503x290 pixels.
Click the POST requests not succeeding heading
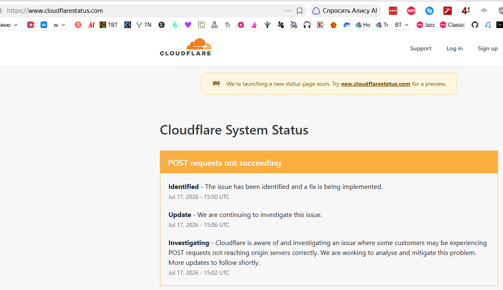(224, 163)
